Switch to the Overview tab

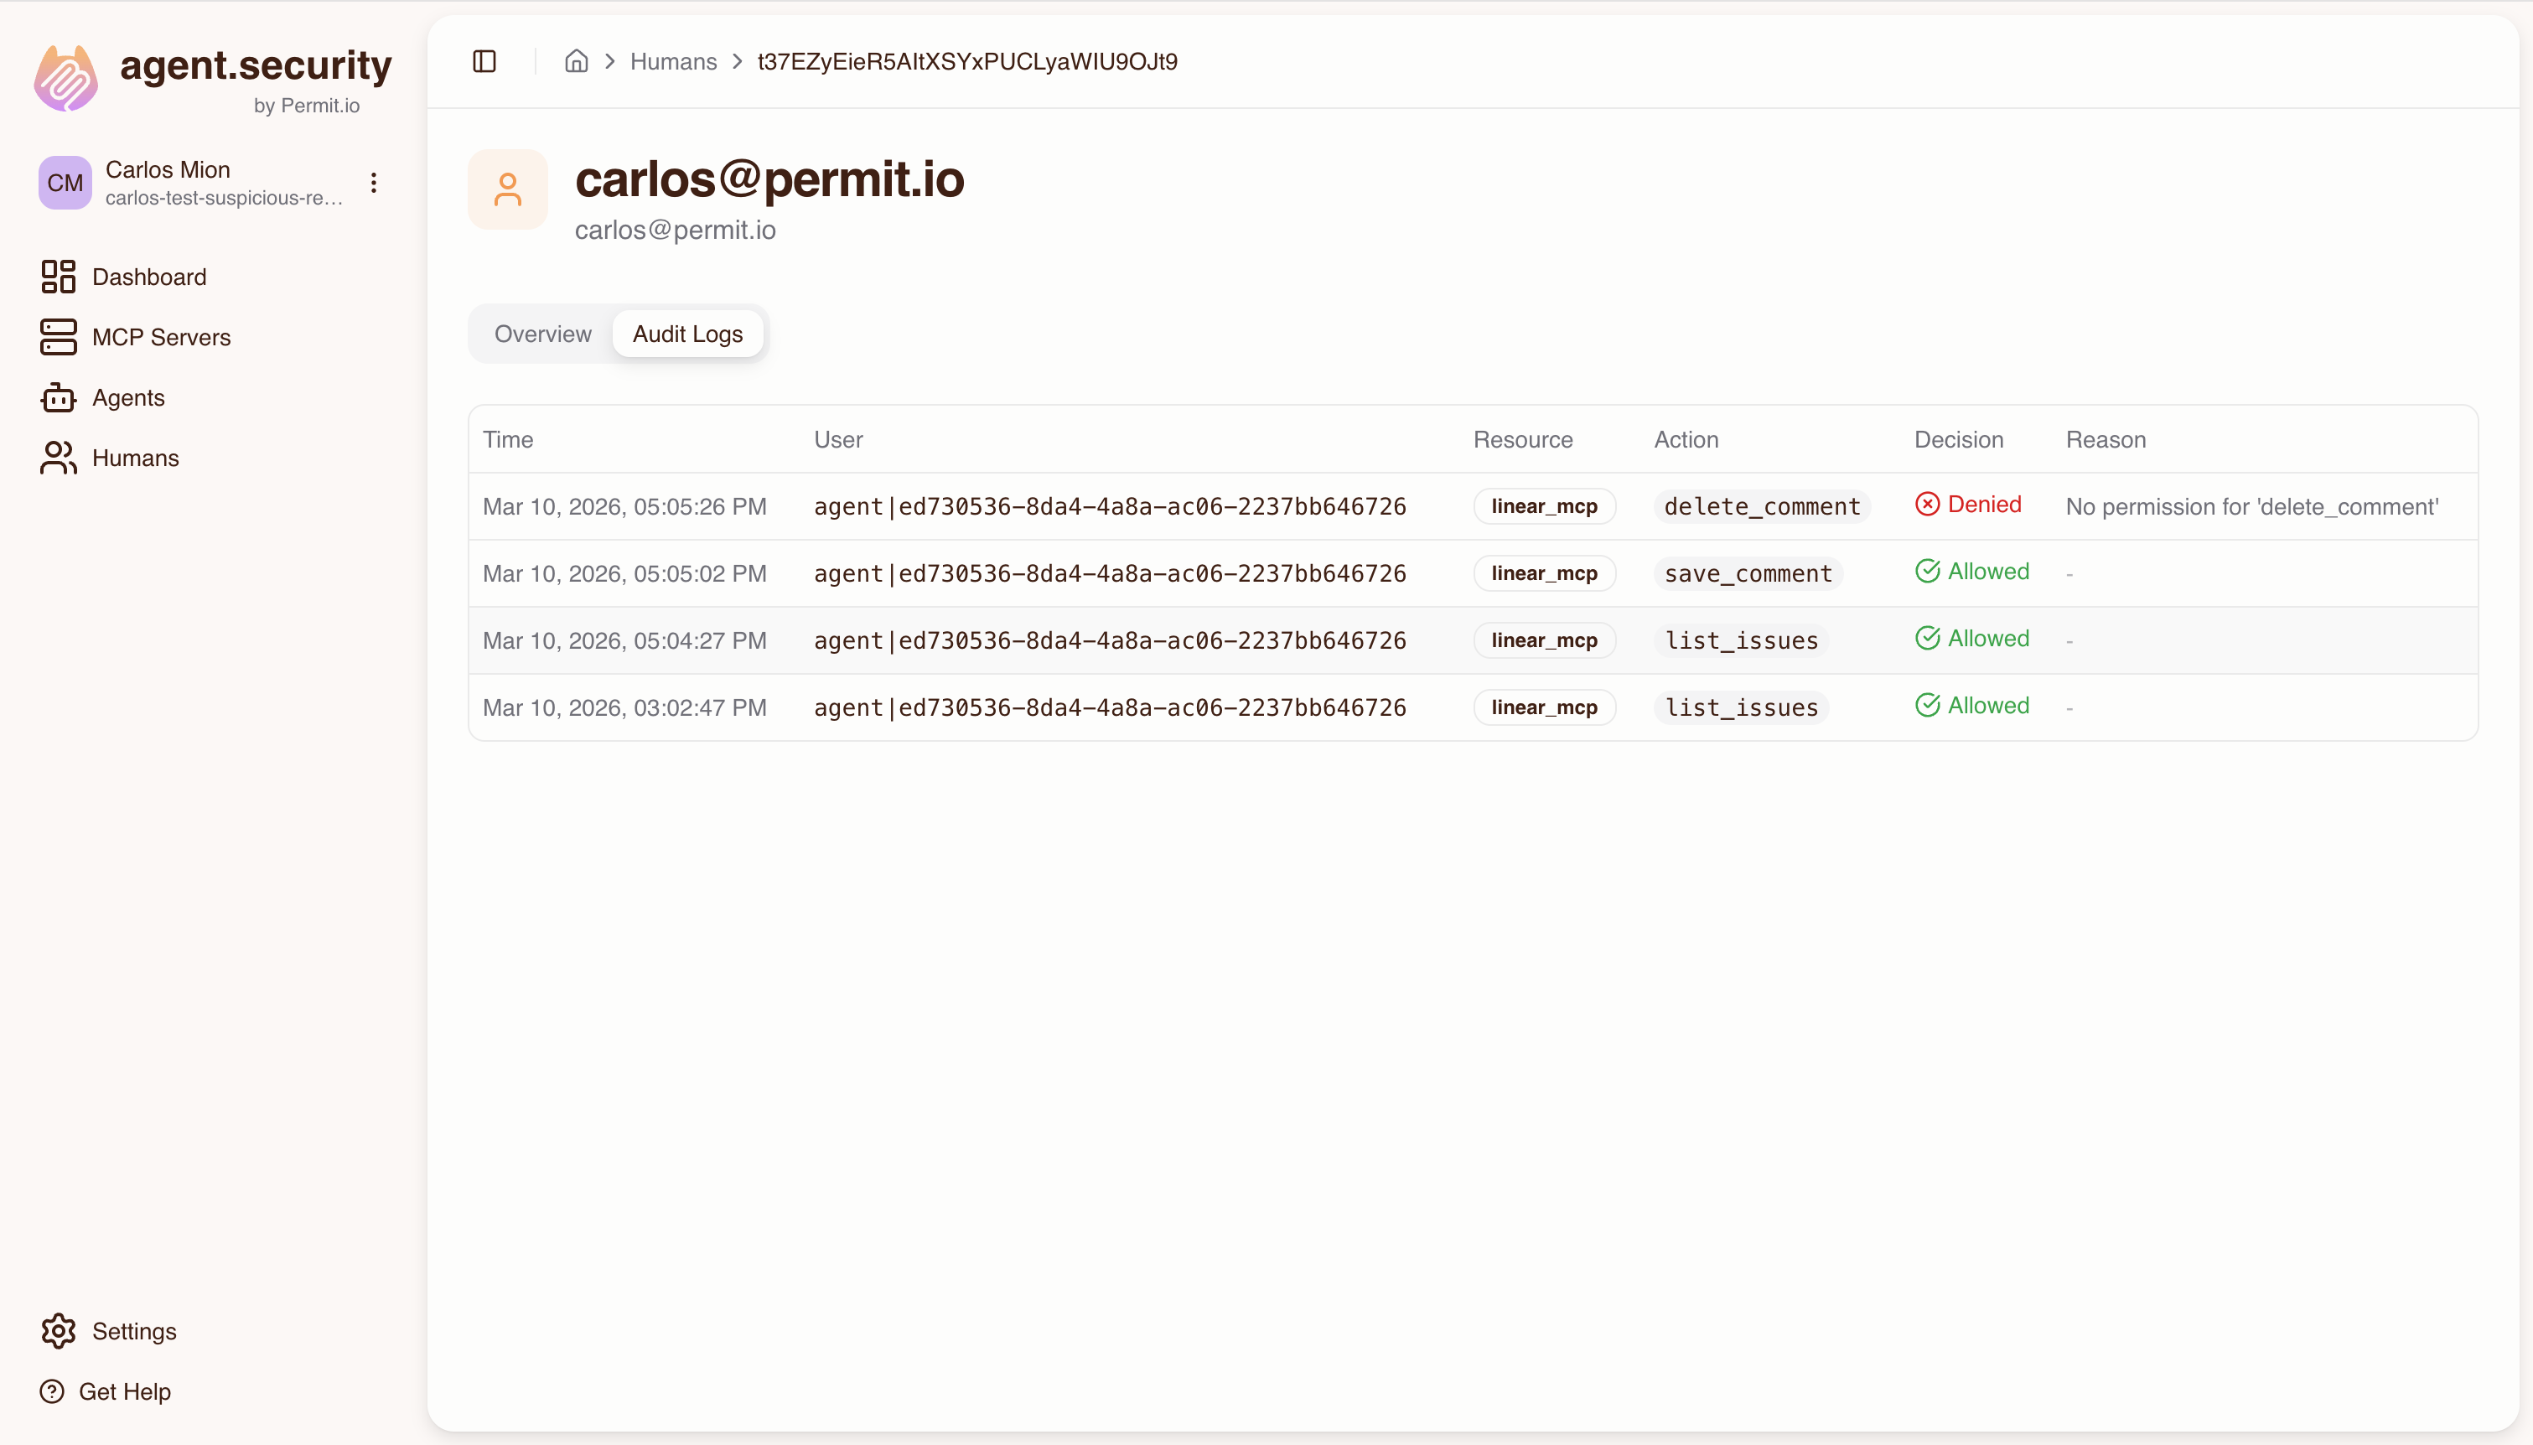pyautogui.click(x=541, y=334)
